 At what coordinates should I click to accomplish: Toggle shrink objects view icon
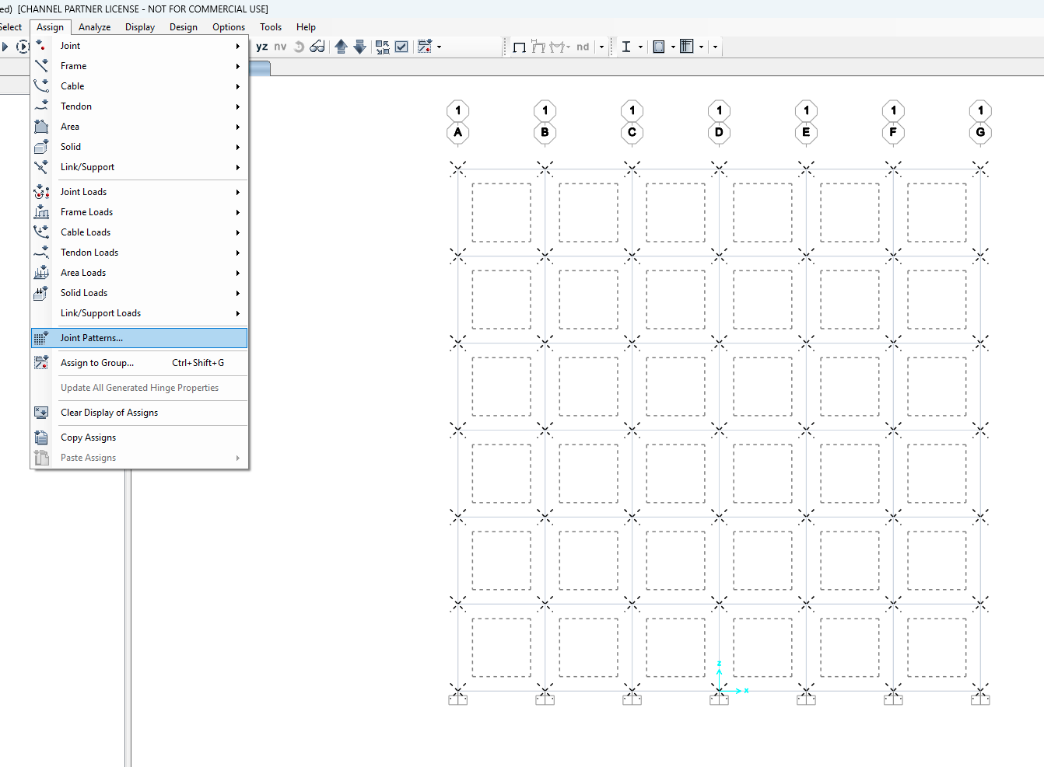tap(382, 47)
